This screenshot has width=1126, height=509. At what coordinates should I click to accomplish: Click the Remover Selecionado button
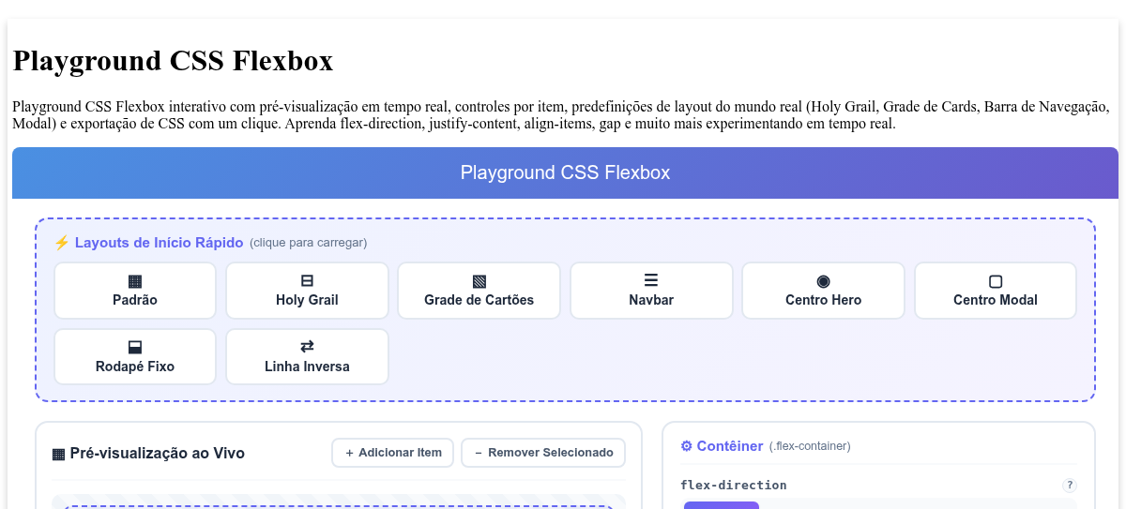[x=543, y=453]
